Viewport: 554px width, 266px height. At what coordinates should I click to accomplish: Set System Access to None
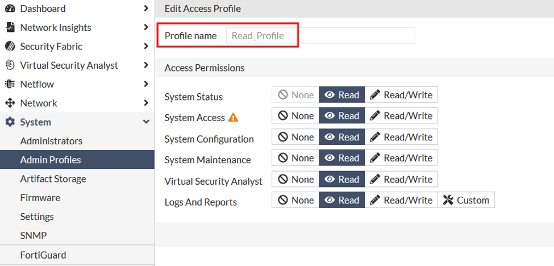click(x=295, y=115)
